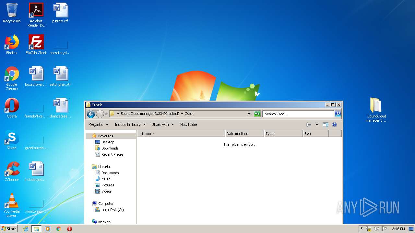The width and height of the screenshot is (415, 233).
Task: Refresh the Crack folder view
Action: (x=257, y=114)
